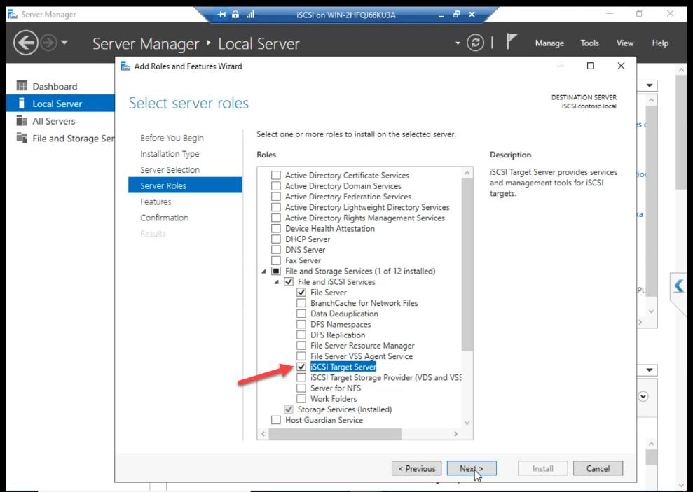Go to Server Selection step

pos(170,169)
